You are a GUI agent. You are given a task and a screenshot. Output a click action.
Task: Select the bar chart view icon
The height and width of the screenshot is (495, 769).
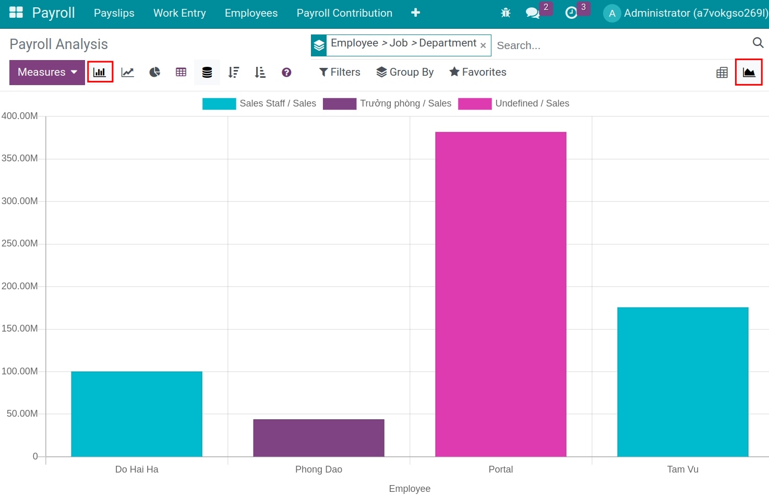(x=100, y=72)
